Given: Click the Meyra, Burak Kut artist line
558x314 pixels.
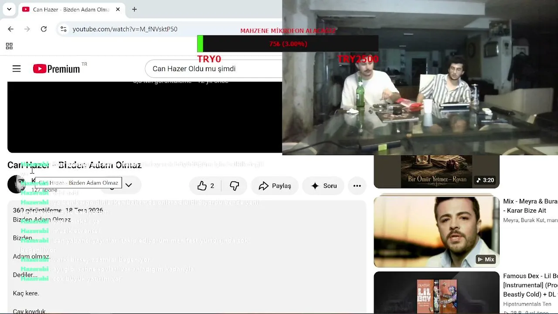Looking at the screenshot, I should pyautogui.click(x=531, y=220).
